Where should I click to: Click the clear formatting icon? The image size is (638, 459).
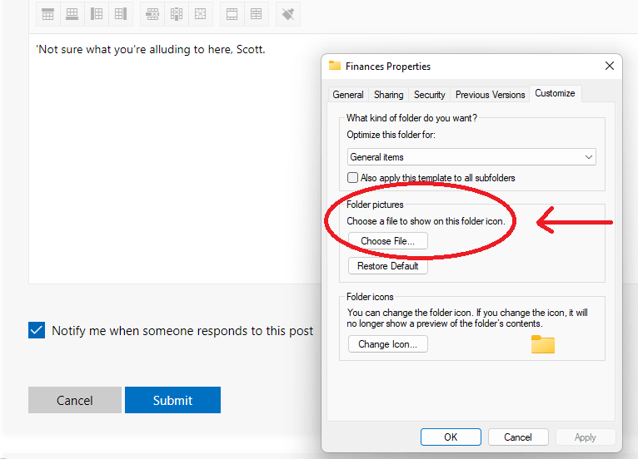[288, 14]
